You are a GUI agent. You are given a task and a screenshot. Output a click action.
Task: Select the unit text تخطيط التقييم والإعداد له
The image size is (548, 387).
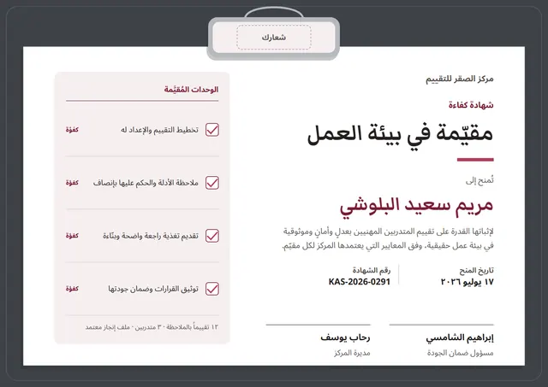[x=160, y=130]
